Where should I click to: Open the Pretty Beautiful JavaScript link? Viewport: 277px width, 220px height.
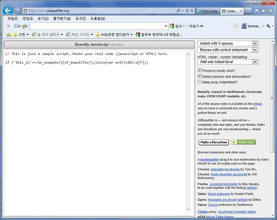(x=229, y=174)
